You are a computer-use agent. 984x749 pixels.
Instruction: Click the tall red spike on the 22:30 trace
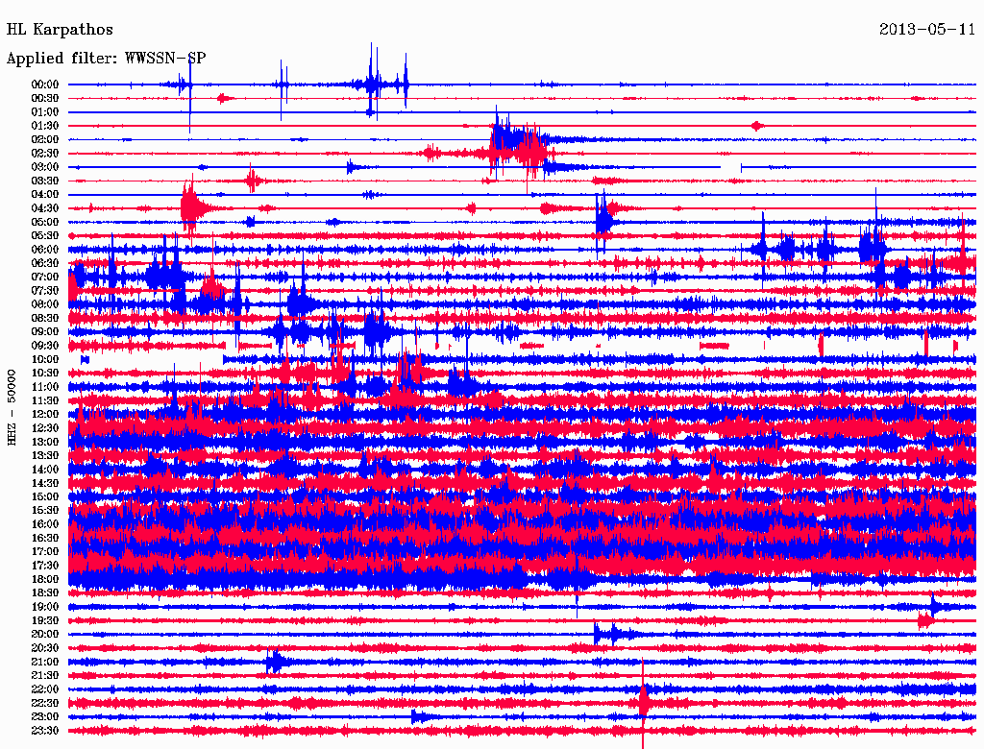coord(643,703)
